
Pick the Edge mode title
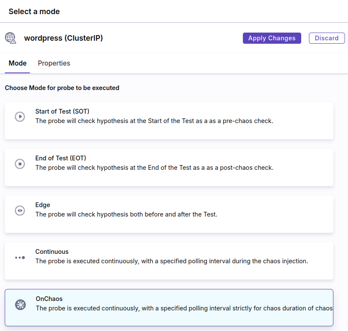[x=42, y=205]
